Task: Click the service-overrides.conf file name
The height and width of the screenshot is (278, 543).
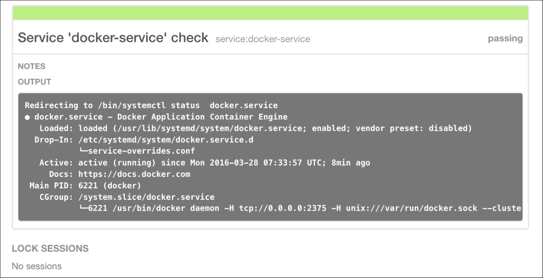Action: (x=141, y=151)
